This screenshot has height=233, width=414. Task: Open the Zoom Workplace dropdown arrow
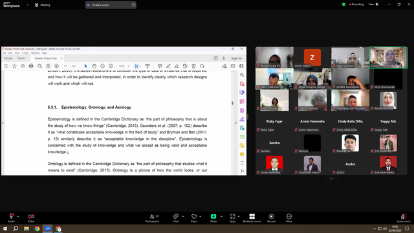(27, 5)
